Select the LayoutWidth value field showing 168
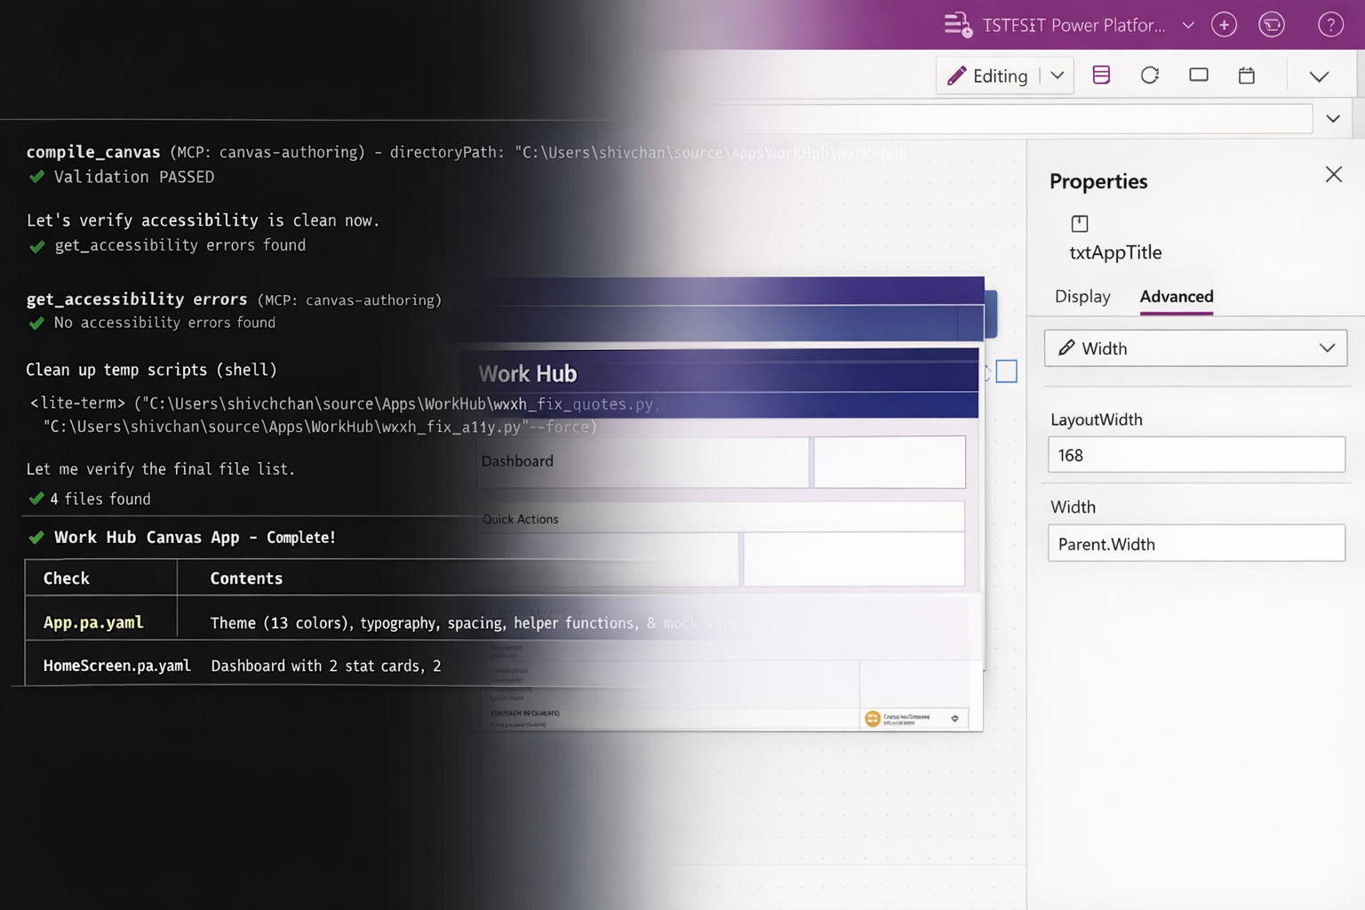Image resolution: width=1365 pixels, height=910 pixels. pyautogui.click(x=1195, y=454)
